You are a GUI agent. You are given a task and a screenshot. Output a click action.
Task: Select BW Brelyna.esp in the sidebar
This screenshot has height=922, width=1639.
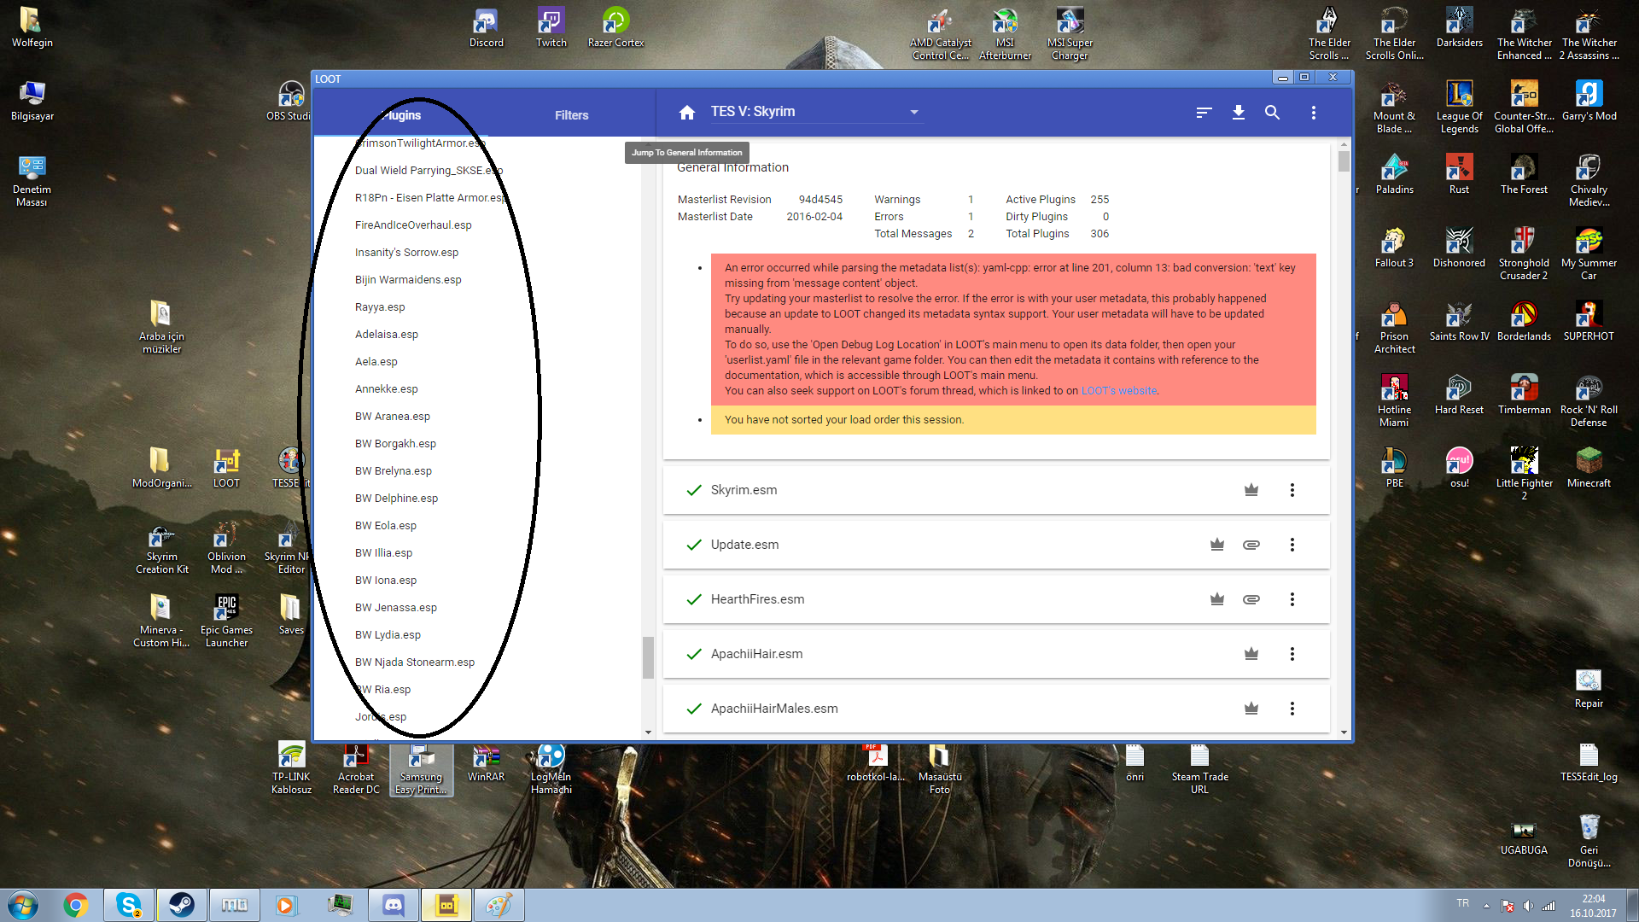coord(394,471)
